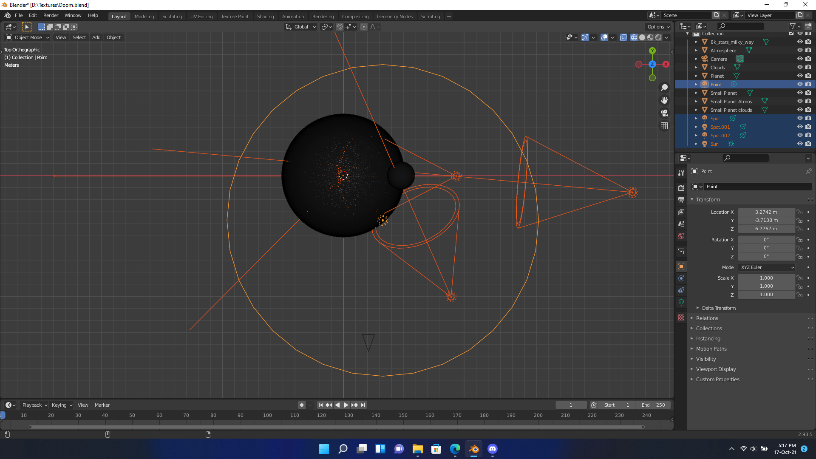Click the X axis on navigation gizmo
The height and width of the screenshot is (459, 816).
click(x=666, y=64)
